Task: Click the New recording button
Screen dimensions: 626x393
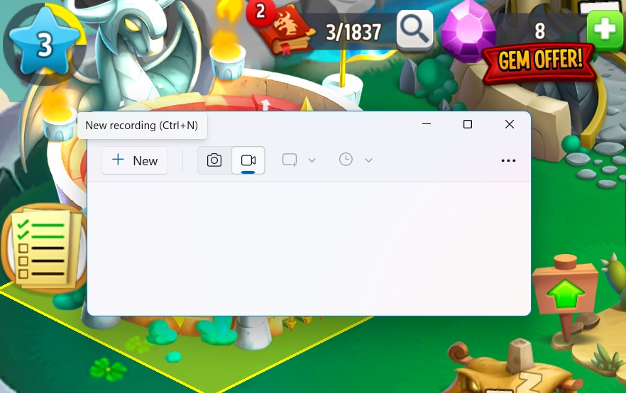Action: tap(135, 160)
